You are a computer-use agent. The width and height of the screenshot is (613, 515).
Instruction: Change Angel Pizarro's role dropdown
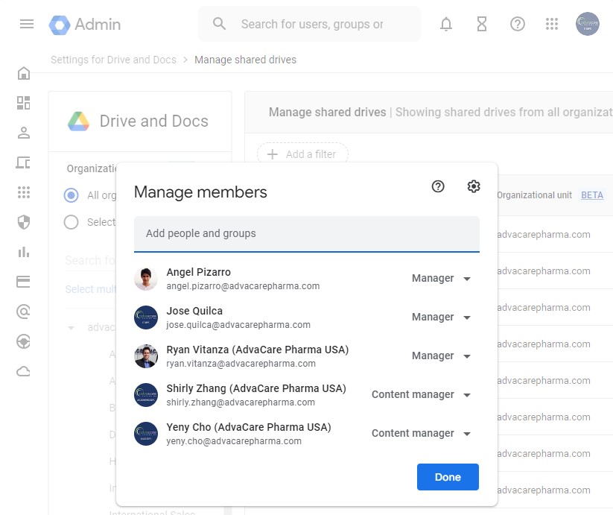click(x=441, y=279)
